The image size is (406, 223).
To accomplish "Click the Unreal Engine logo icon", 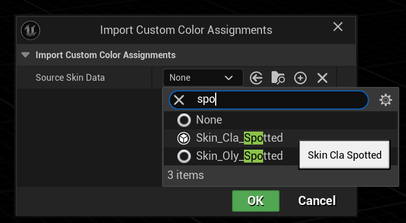I will 30,30.
